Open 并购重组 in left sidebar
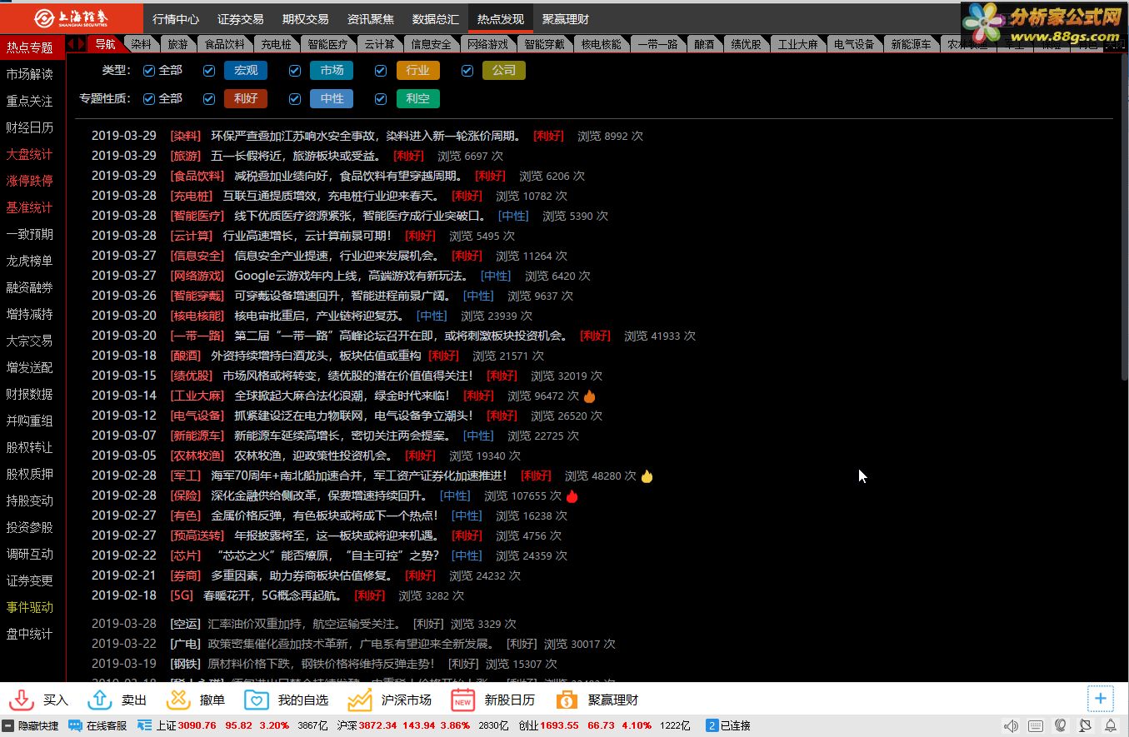This screenshot has height=737, width=1129. coord(30,421)
